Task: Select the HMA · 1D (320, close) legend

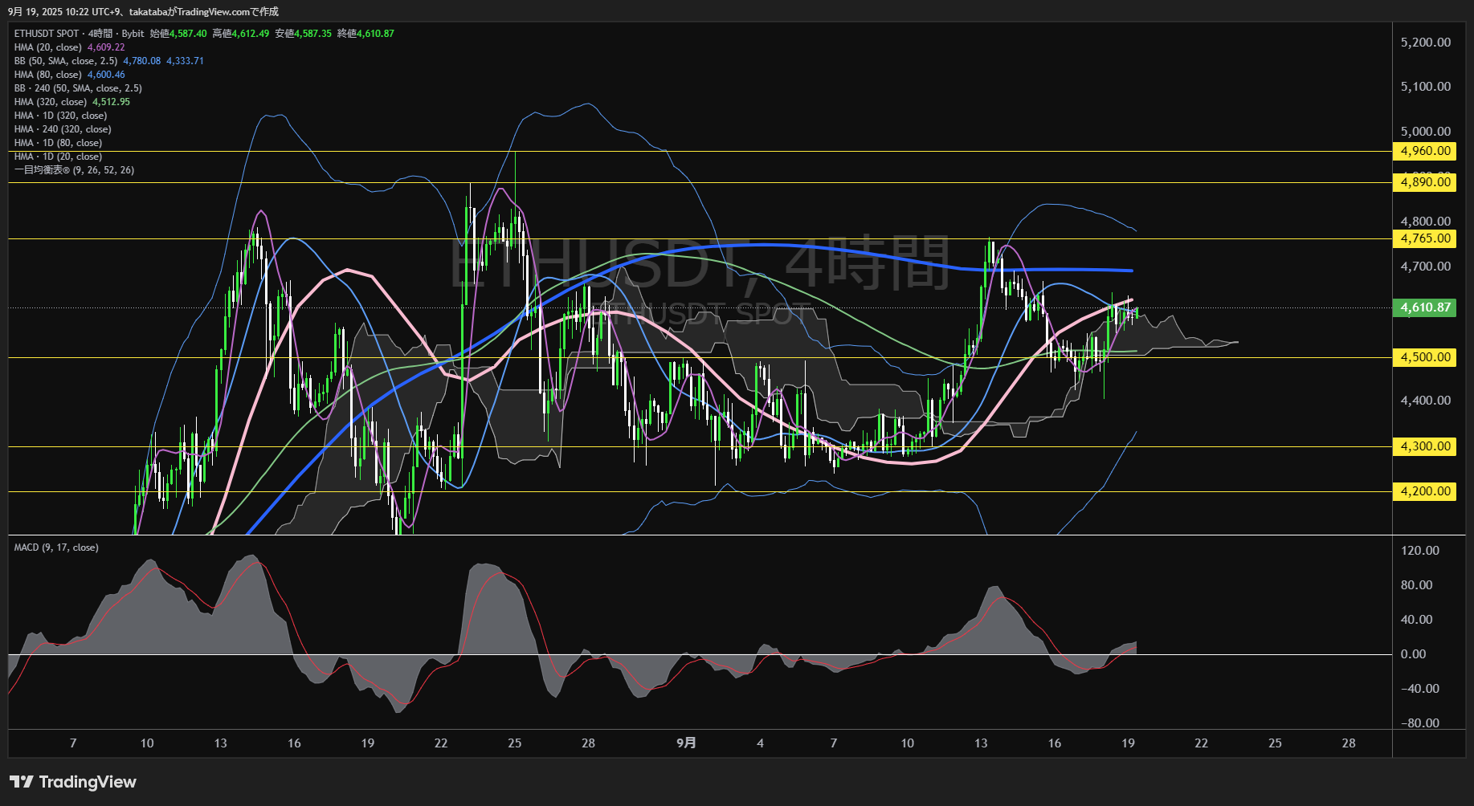Action: [60, 116]
